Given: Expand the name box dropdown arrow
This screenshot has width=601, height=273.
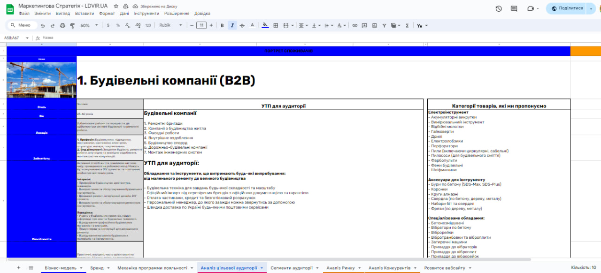Looking at the screenshot, I should tap(28, 38).
